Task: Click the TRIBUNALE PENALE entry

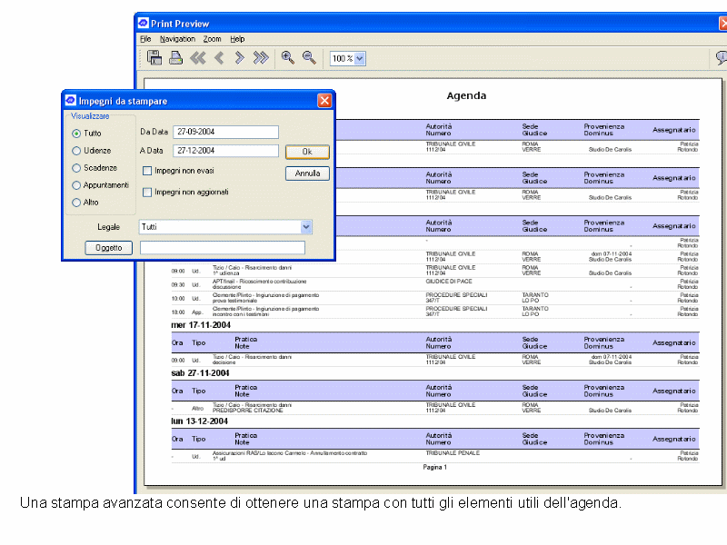Action: (x=453, y=452)
